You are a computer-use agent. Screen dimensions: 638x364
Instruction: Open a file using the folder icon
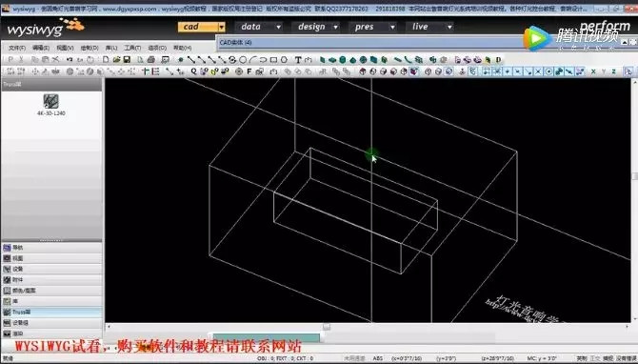coord(117,60)
